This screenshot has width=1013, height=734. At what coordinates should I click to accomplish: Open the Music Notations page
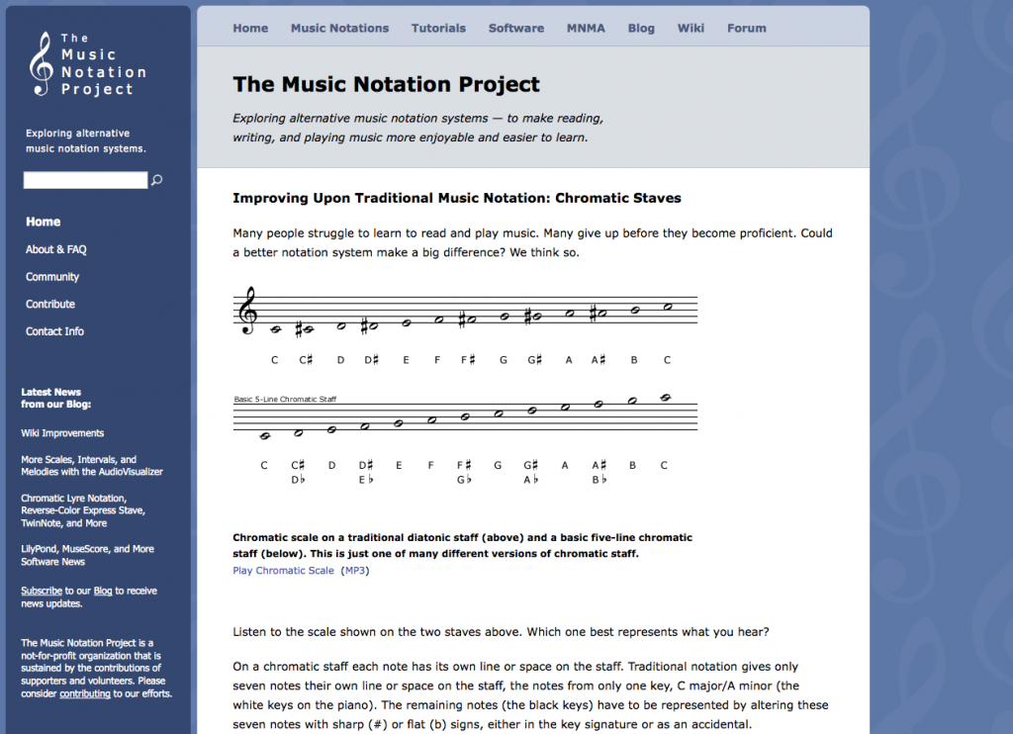tap(339, 28)
